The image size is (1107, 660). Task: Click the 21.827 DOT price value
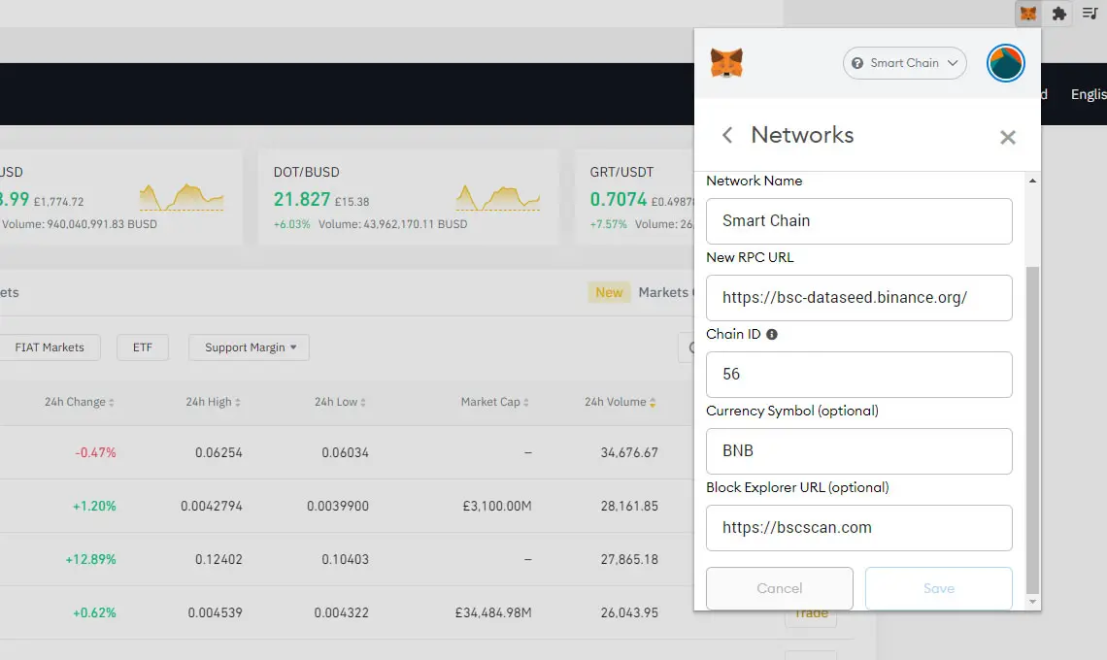point(301,200)
